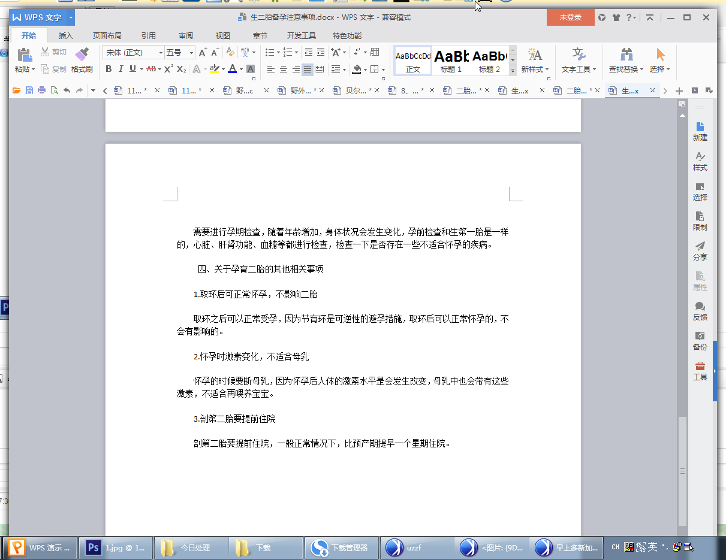Click the 未登录 login button
This screenshot has width=726, height=560.
click(570, 17)
